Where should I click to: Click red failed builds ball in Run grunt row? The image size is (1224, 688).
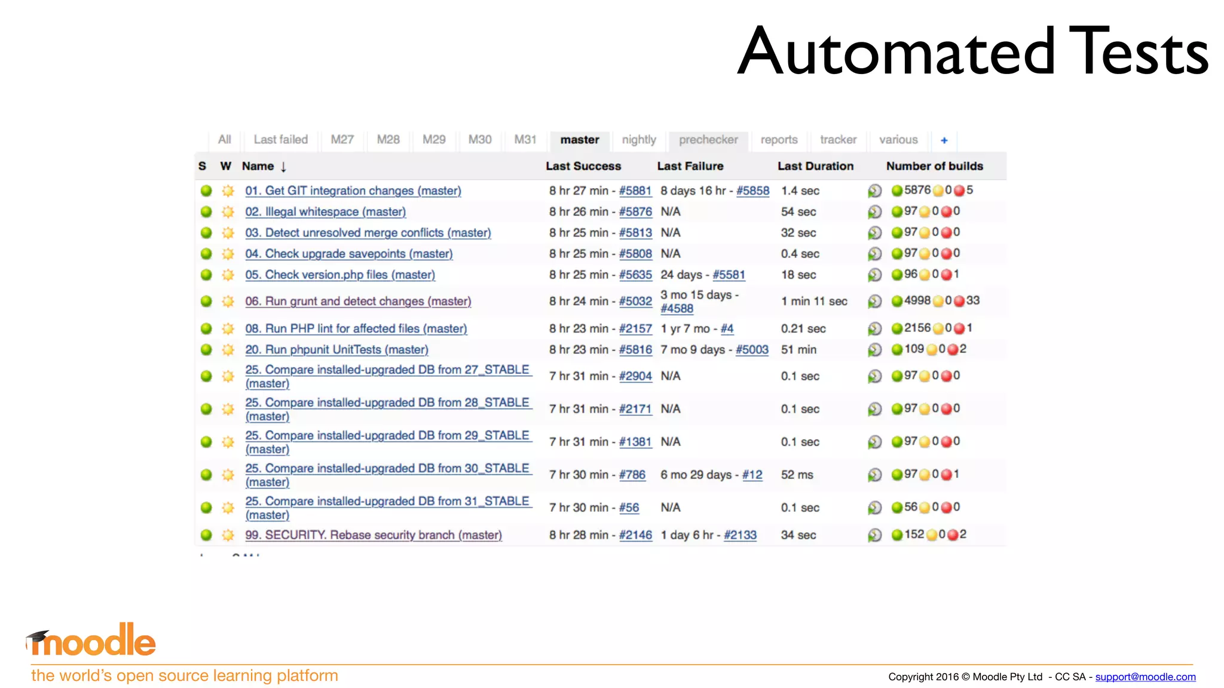pos(959,301)
